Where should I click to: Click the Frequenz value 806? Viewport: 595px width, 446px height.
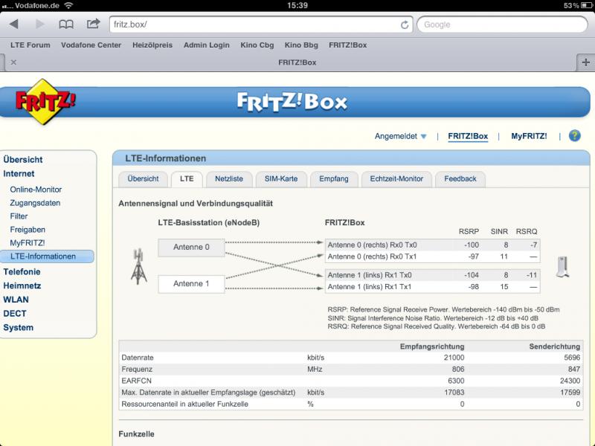tap(458, 369)
